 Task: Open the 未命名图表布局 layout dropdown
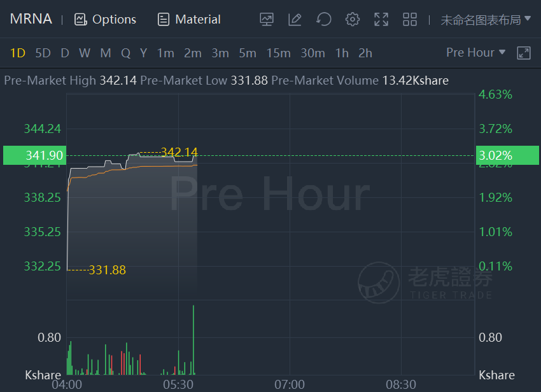click(486, 20)
